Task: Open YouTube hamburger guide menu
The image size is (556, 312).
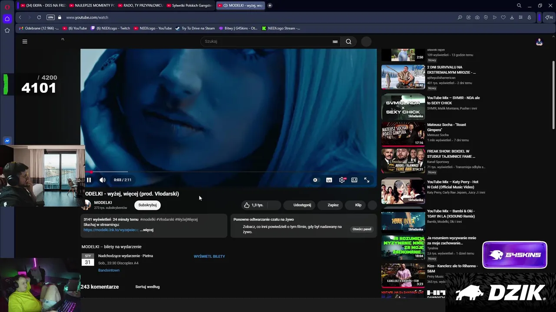Action: point(25,42)
